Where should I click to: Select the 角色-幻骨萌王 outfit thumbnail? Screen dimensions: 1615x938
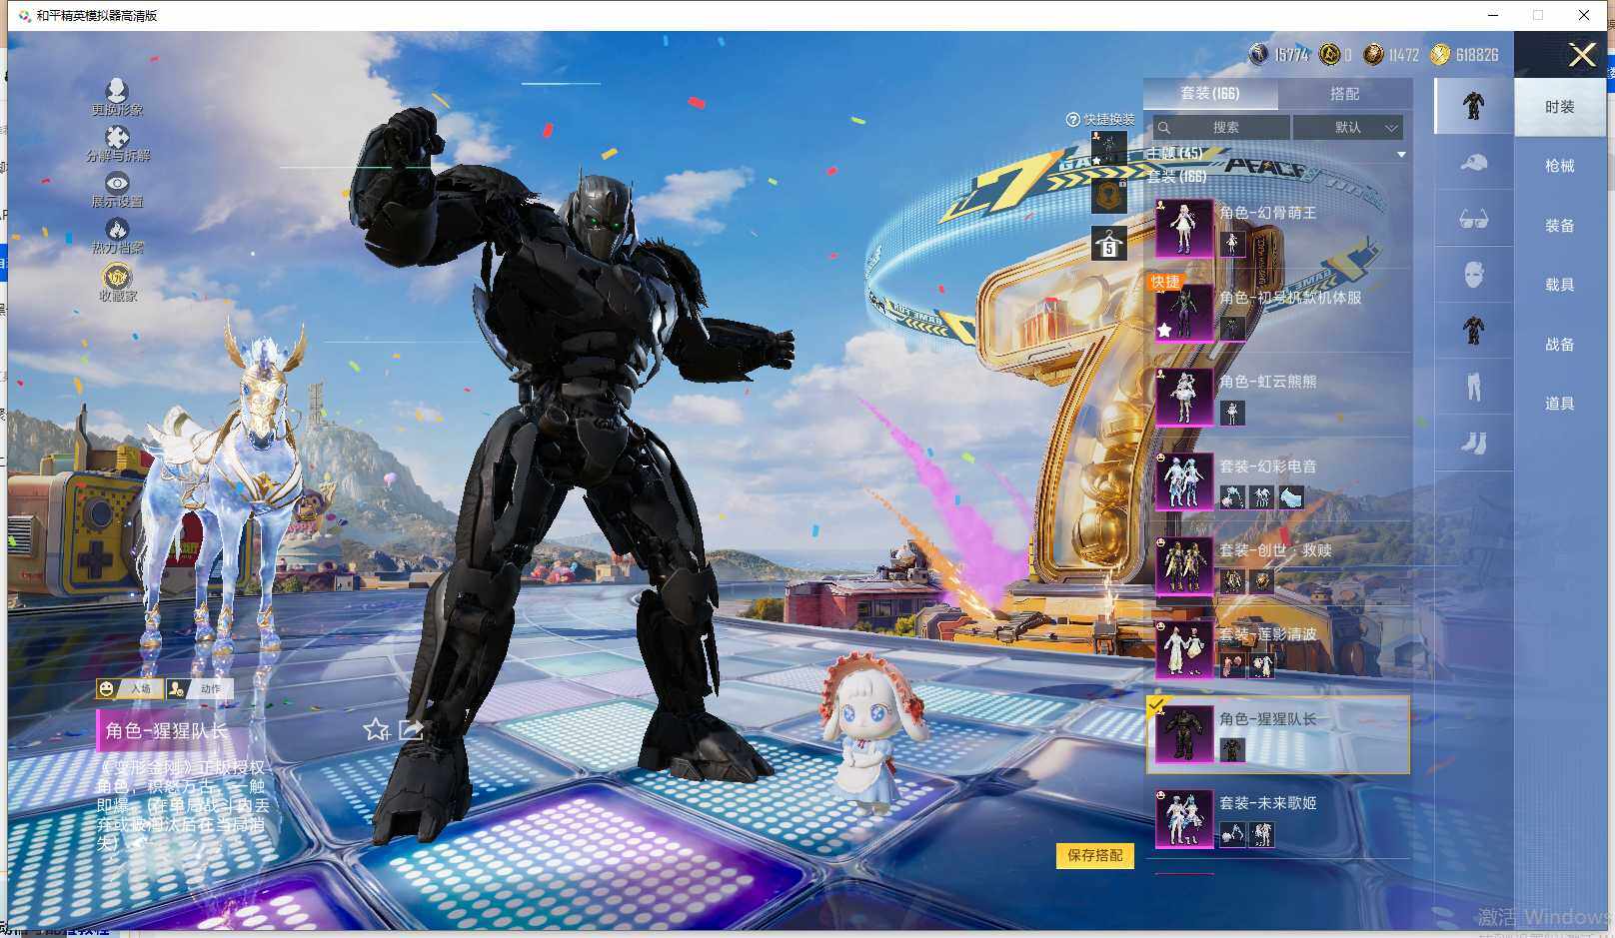coord(1184,229)
